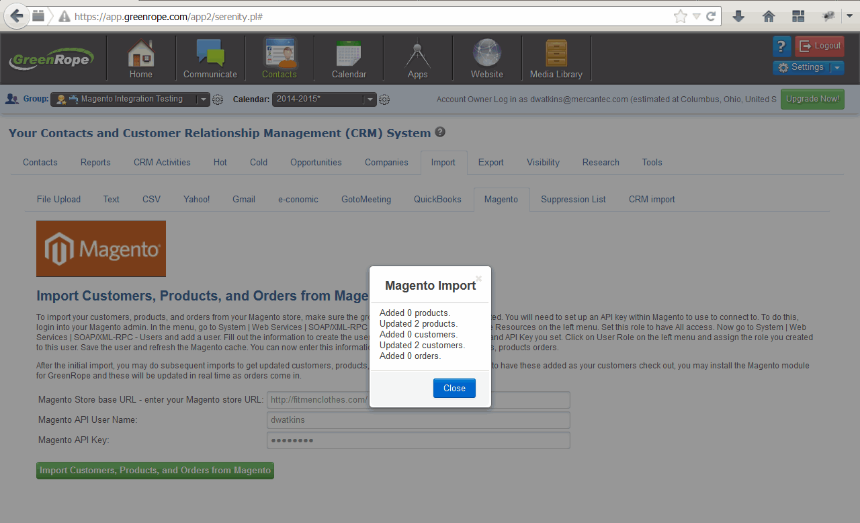Viewport: 860px width, 523px height.
Task: Select the Import tab
Action: (443, 162)
